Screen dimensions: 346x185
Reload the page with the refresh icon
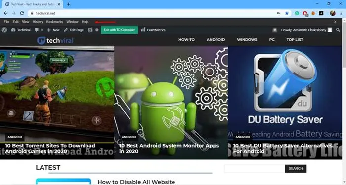point(22,13)
